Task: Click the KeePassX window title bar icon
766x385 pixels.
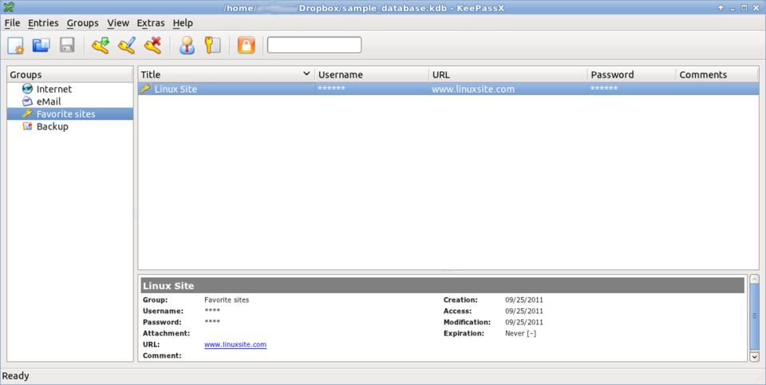Action: pyautogui.click(x=8, y=7)
